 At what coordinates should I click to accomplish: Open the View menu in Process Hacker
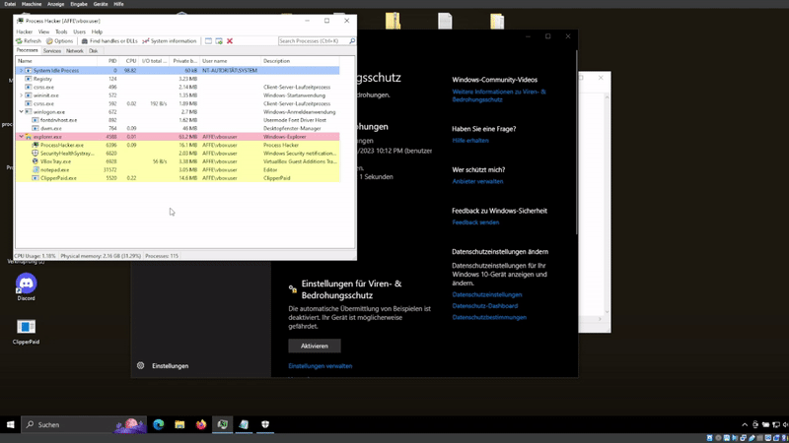(43, 32)
